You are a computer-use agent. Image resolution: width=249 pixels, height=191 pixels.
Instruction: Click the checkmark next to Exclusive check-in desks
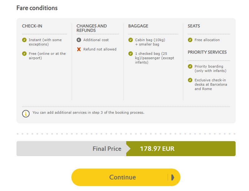coord(190,80)
